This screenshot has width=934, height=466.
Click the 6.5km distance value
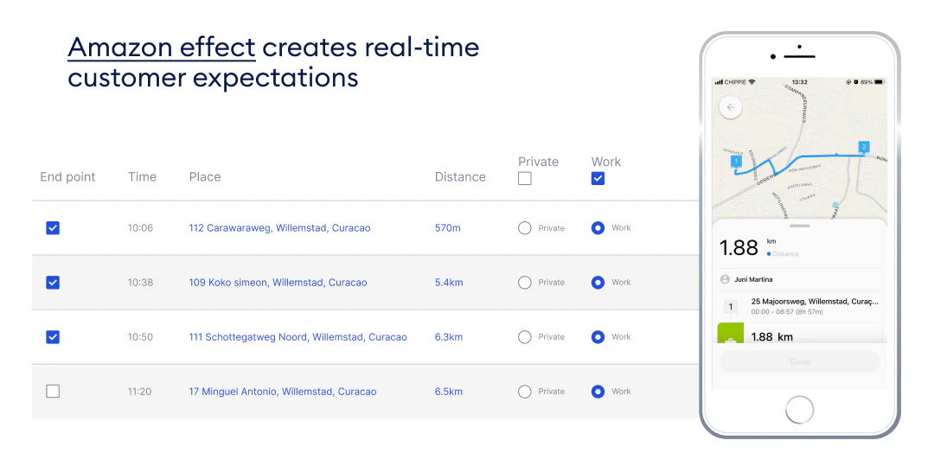tap(449, 392)
